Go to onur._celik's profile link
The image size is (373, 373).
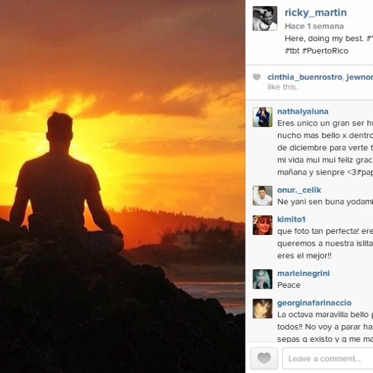pyautogui.click(x=299, y=190)
